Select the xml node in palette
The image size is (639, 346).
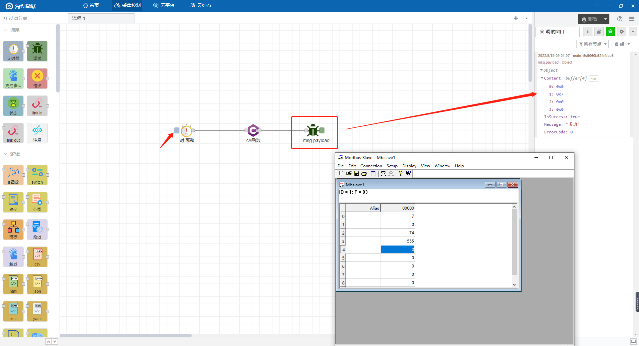(x=13, y=311)
